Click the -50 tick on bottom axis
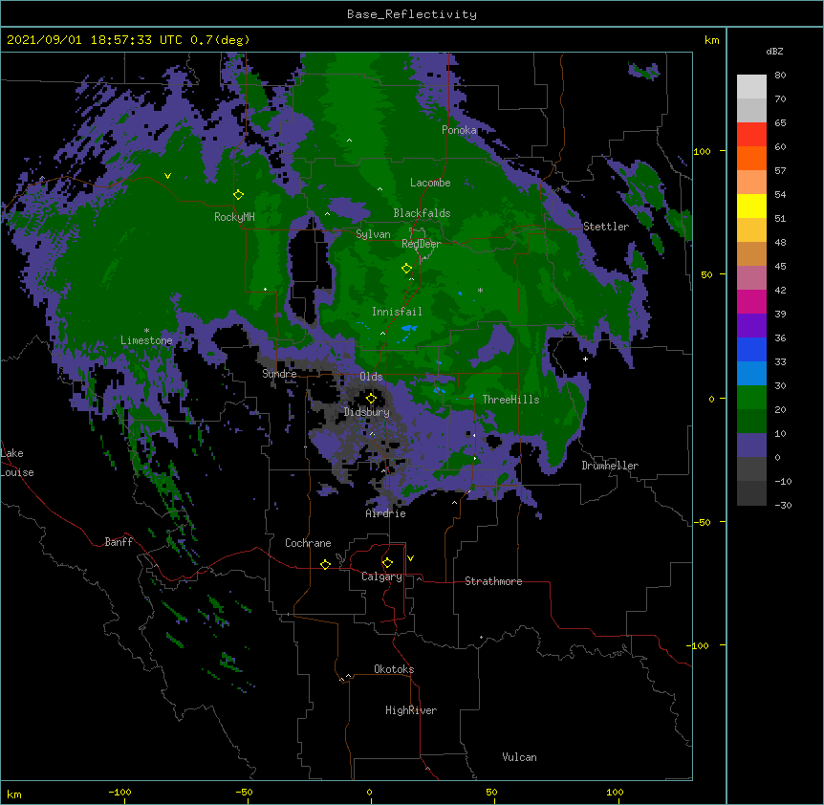Screen dimensions: 824x805 (244, 793)
